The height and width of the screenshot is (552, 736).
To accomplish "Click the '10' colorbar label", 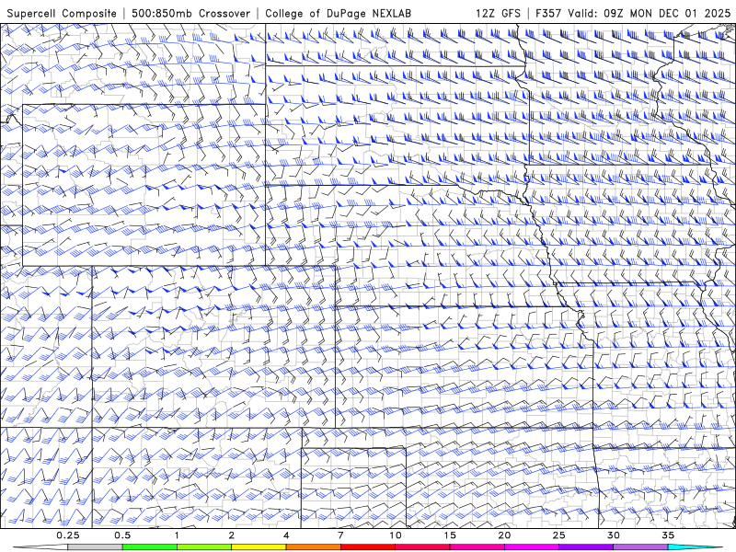I will (x=396, y=535).
